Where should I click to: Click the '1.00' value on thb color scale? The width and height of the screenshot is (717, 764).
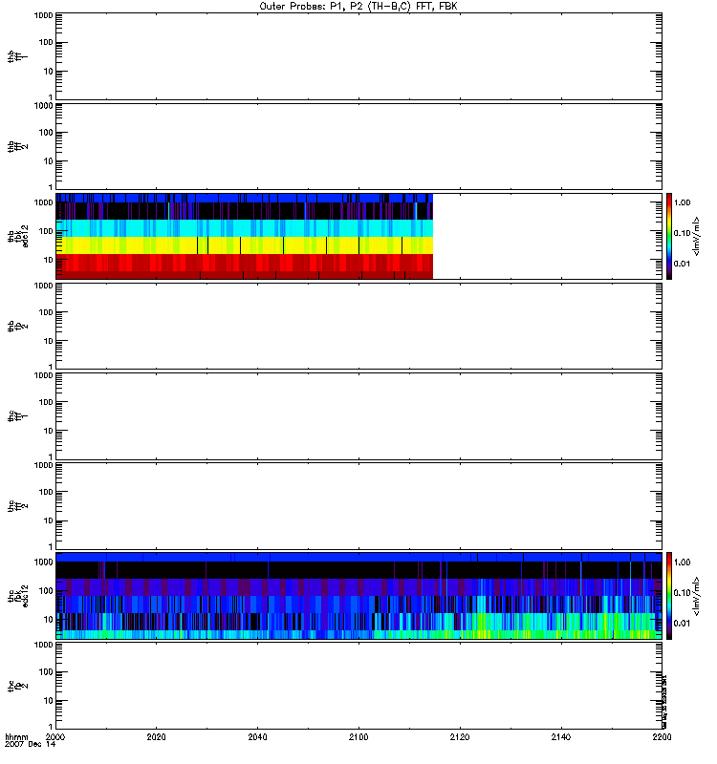[x=682, y=202]
